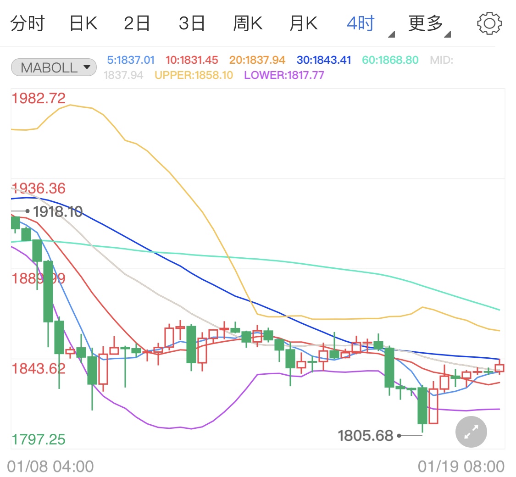
Task: Click the 20:1837.94 MA20 value
Action: pos(257,60)
